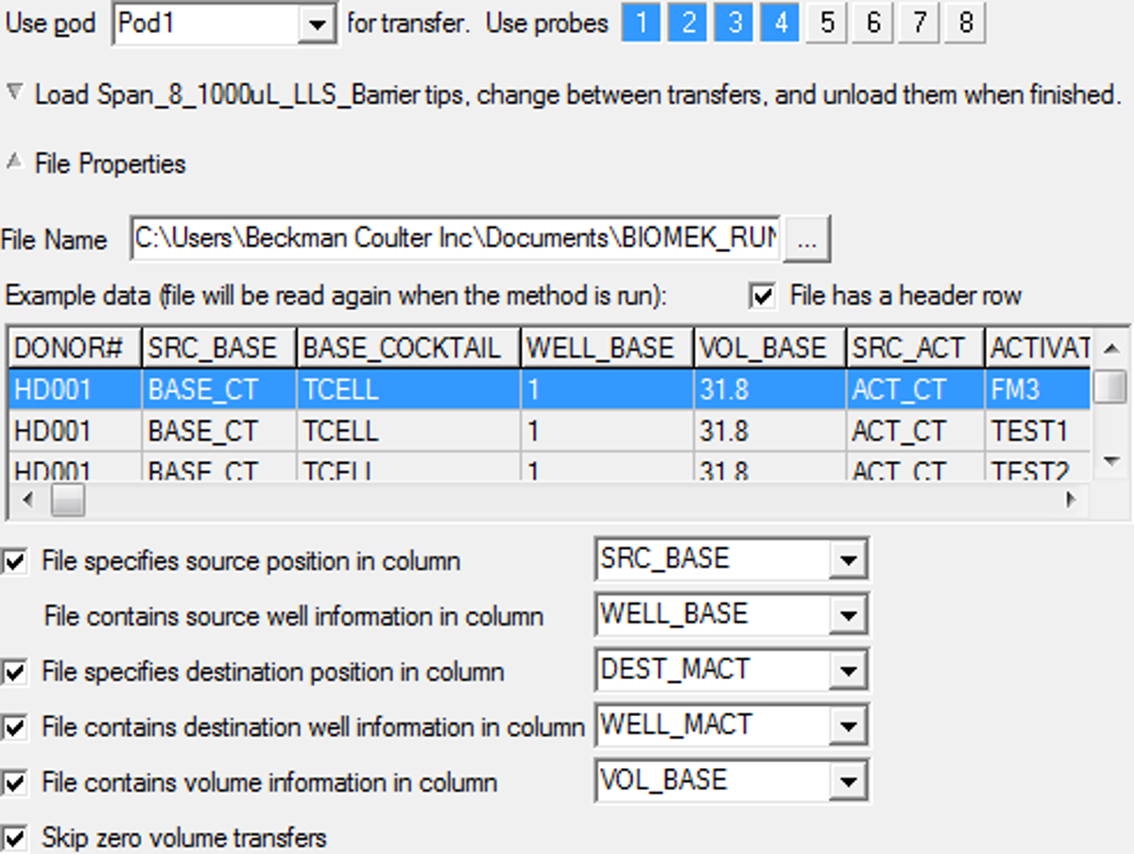1134x854 pixels.
Task: Click HD001 cell in second row
Action: pos(75,431)
